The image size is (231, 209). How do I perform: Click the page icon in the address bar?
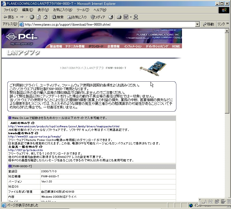(x=22, y=24)
